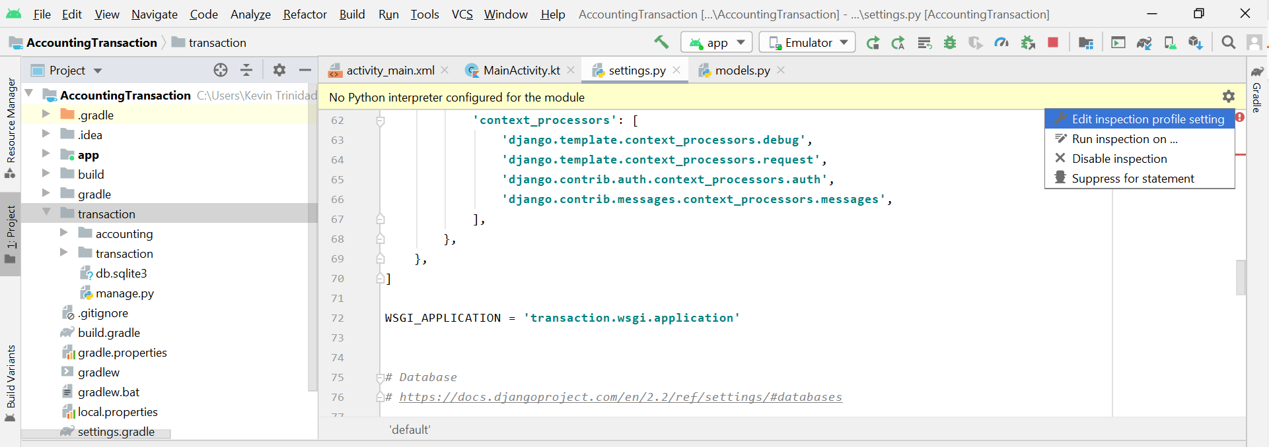Expand the build folder

[x=46, y=173]
